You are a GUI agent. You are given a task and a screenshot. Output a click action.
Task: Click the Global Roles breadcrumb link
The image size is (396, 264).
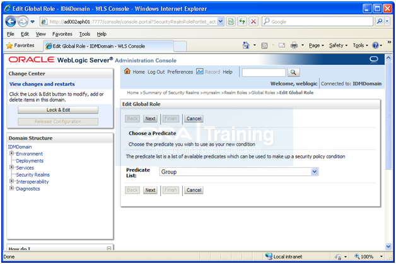pos(263,92)
